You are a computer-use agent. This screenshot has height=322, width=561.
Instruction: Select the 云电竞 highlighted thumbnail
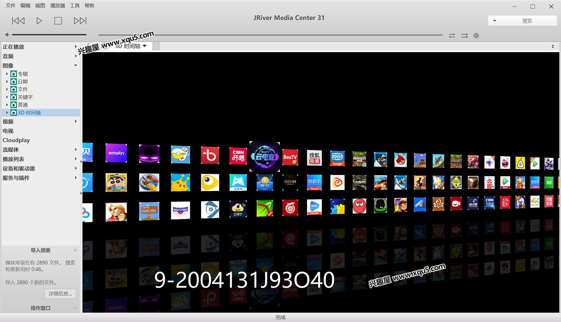tap(265, 156)
